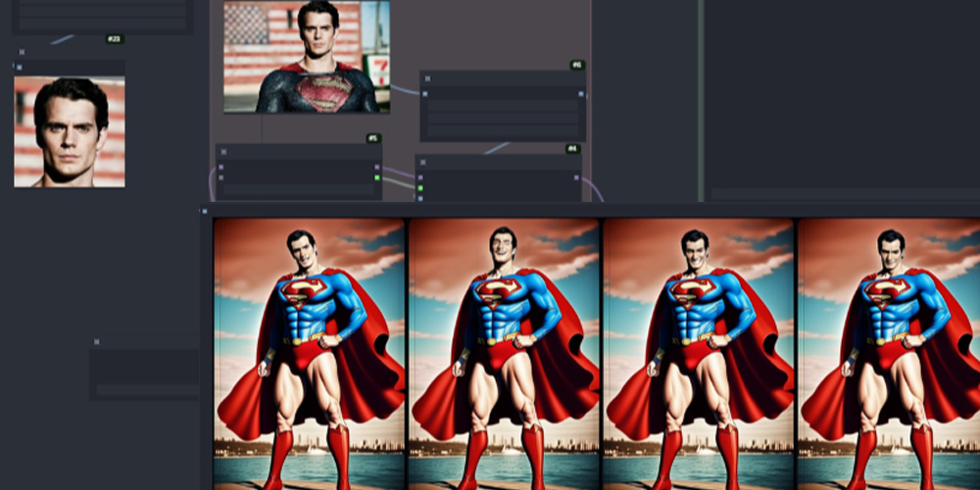Click the green output port on node #5
980x490 pixels.
tap(377, 177)
